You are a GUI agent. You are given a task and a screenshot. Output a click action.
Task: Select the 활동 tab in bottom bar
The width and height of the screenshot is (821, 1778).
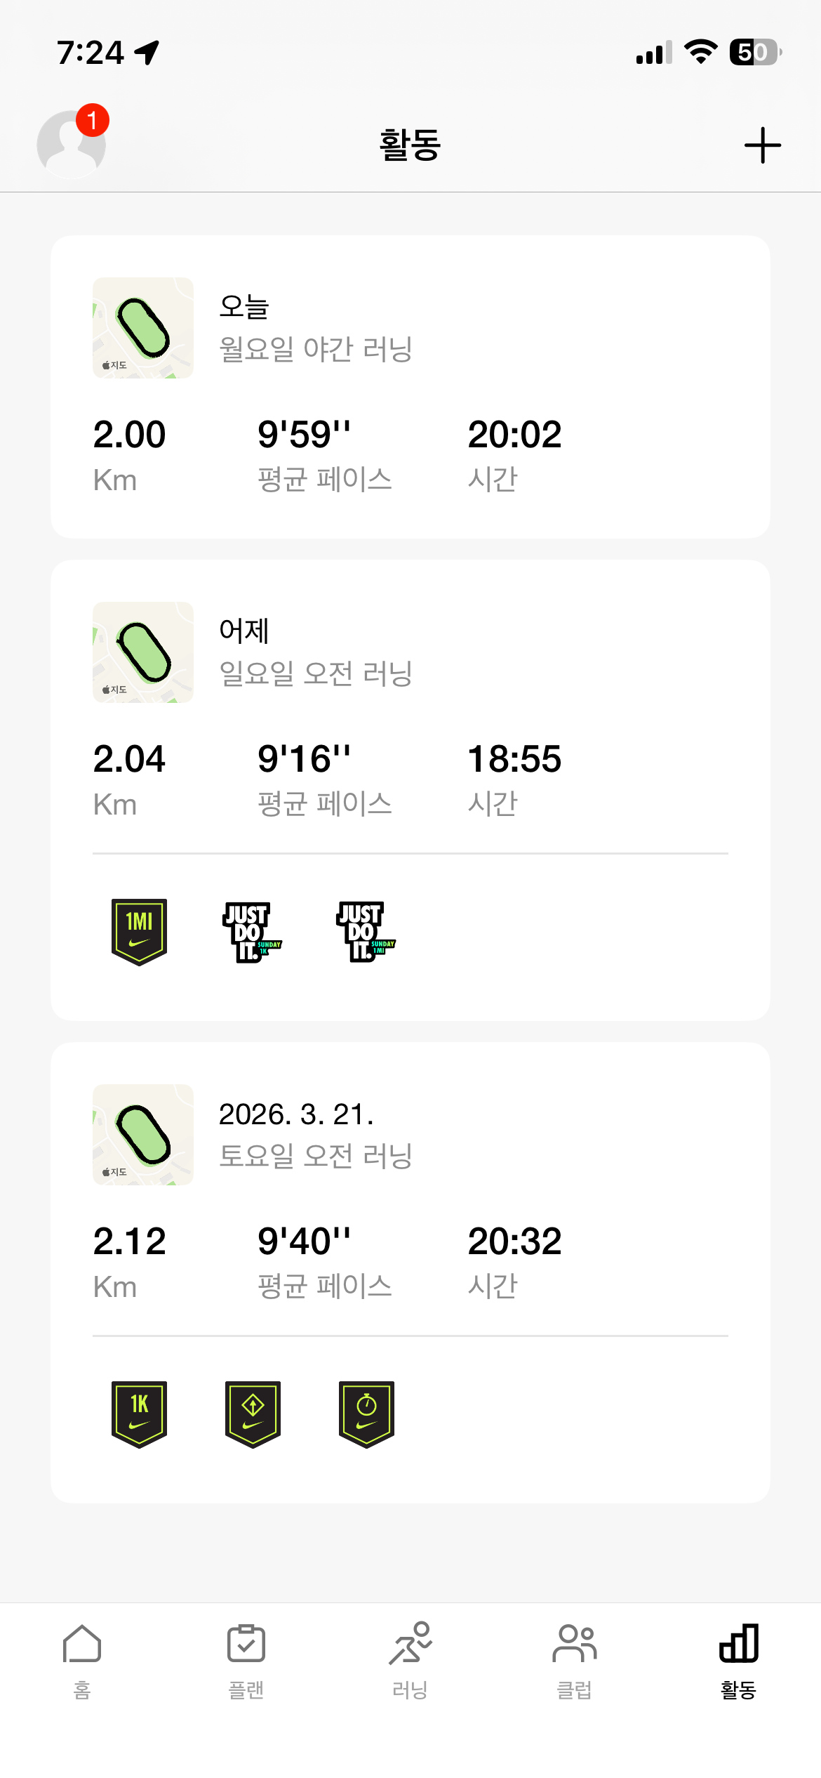(738, 1660)
